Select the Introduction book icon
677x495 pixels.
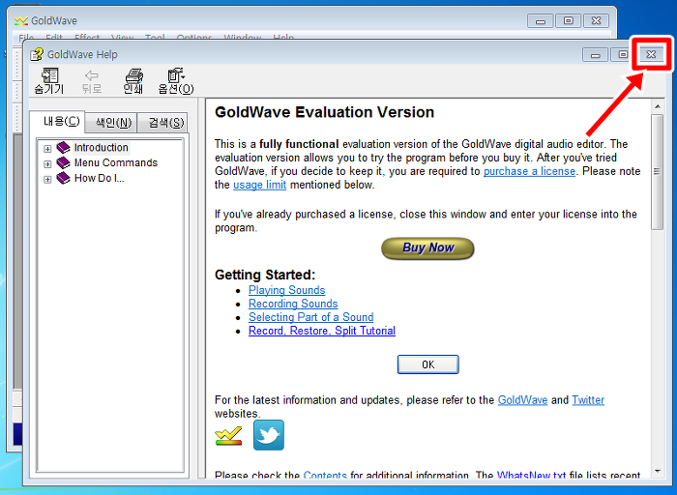pos(64,148)
